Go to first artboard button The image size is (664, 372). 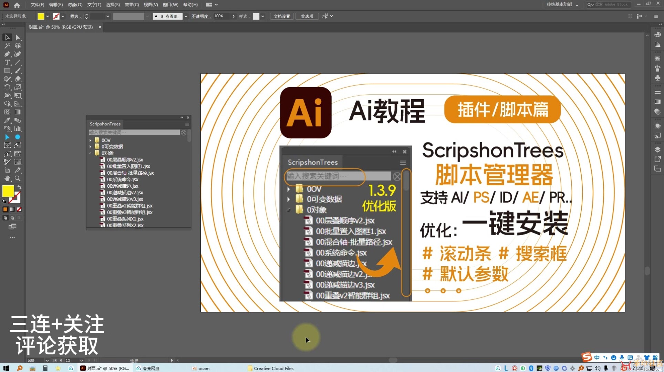click(55, 361)
